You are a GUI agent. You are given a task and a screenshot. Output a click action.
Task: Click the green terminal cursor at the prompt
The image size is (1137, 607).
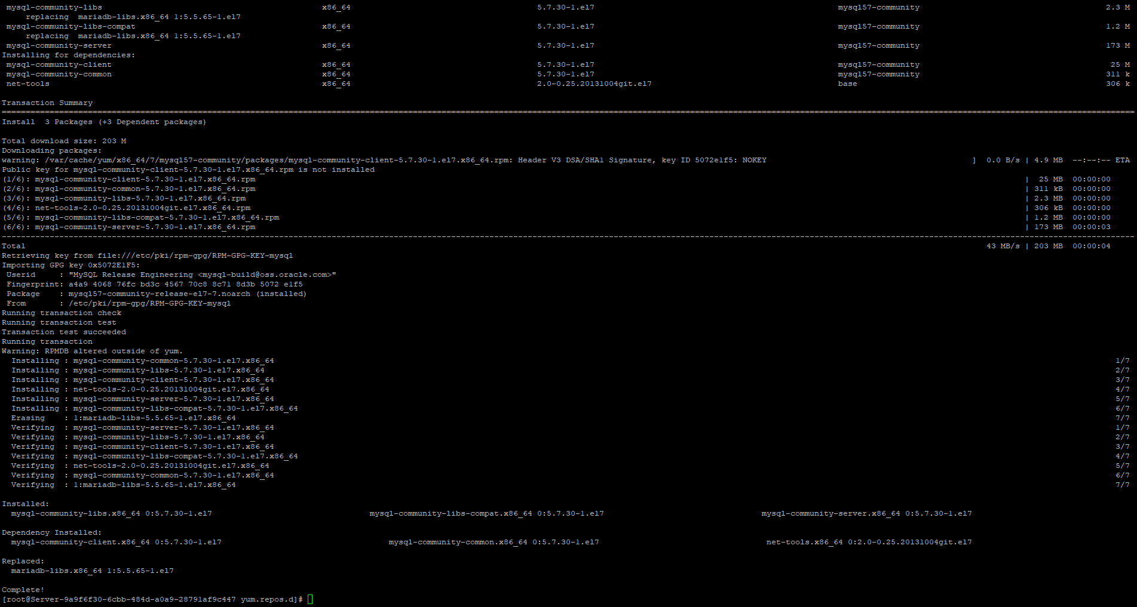click(310, 599)
